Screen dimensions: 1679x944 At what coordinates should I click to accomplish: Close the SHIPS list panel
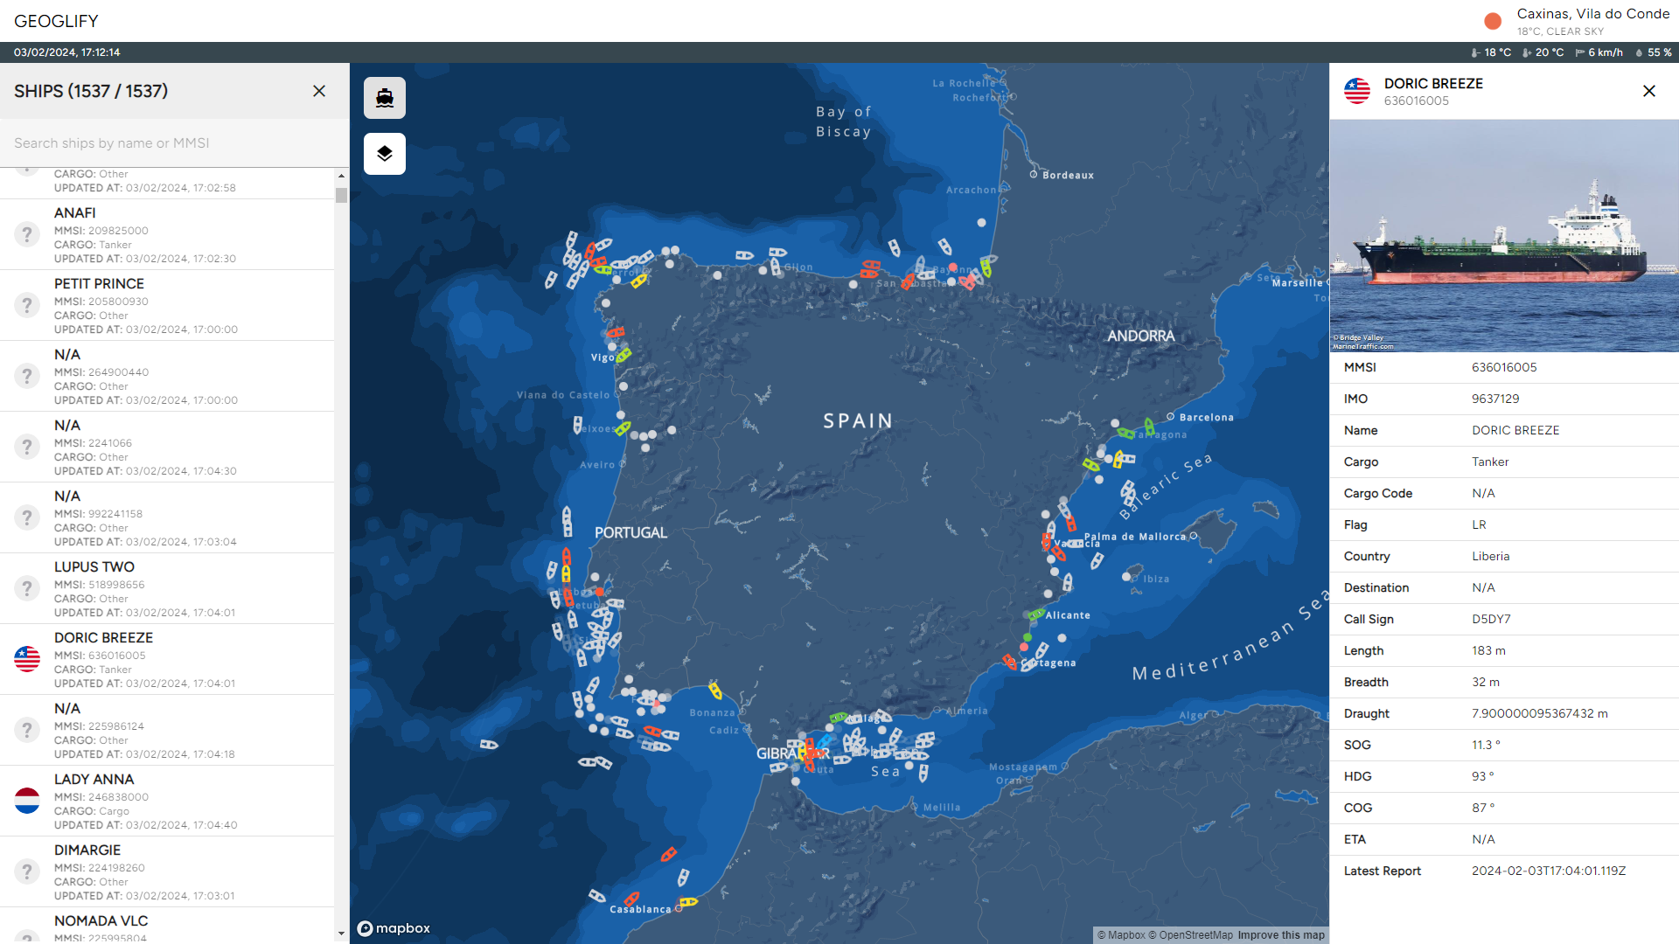coord(319,91)
